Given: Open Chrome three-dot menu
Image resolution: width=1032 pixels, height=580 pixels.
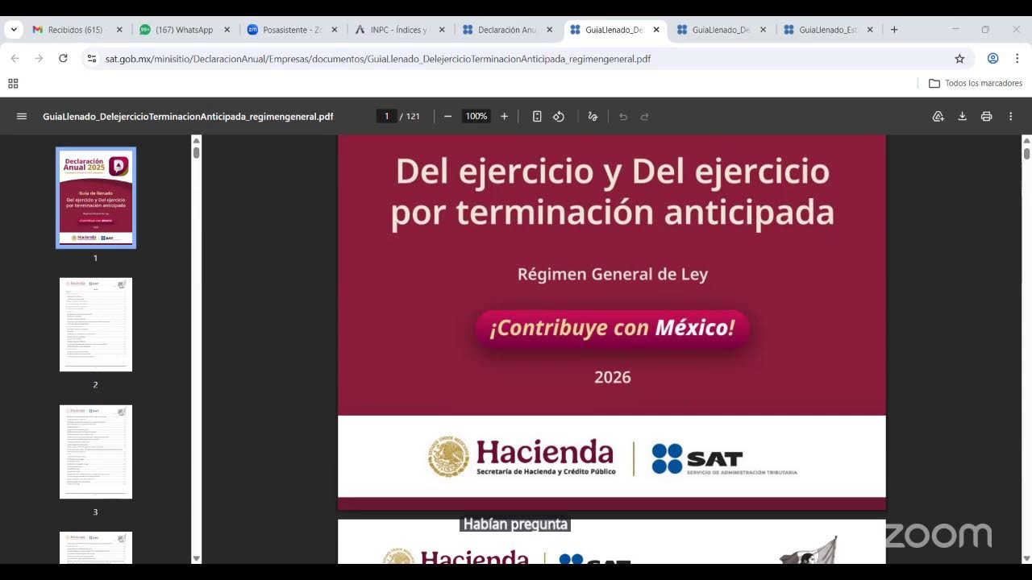Looking at the screenshot, I should tap(1017, 59).
